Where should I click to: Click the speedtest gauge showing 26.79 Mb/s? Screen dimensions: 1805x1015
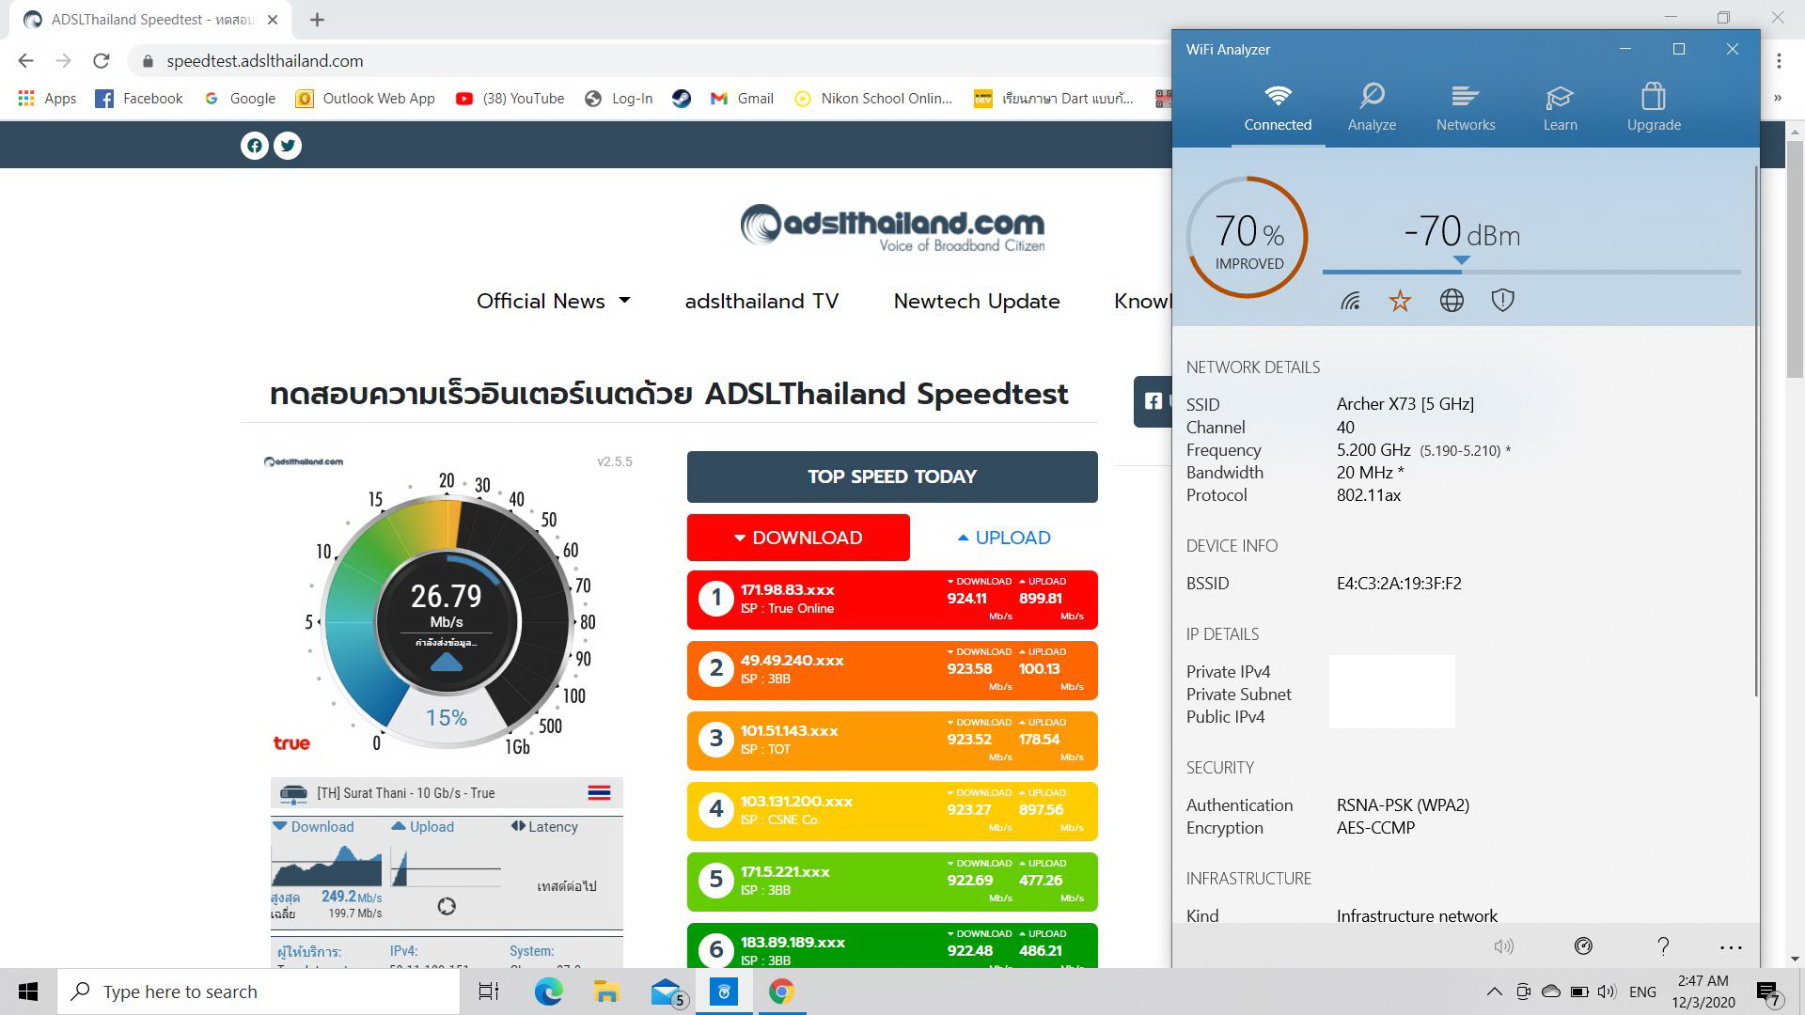[447, 620]
